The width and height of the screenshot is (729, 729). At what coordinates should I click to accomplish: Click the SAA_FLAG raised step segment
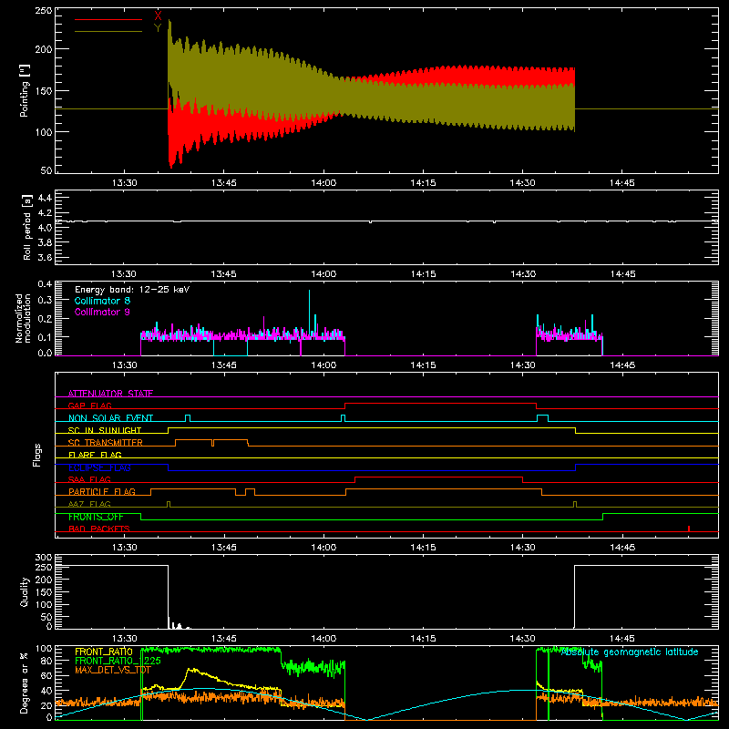(438, 477)
